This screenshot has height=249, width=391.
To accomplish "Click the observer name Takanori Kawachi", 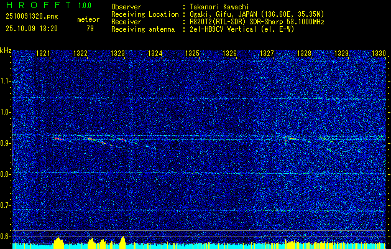I will coord(218,7).
